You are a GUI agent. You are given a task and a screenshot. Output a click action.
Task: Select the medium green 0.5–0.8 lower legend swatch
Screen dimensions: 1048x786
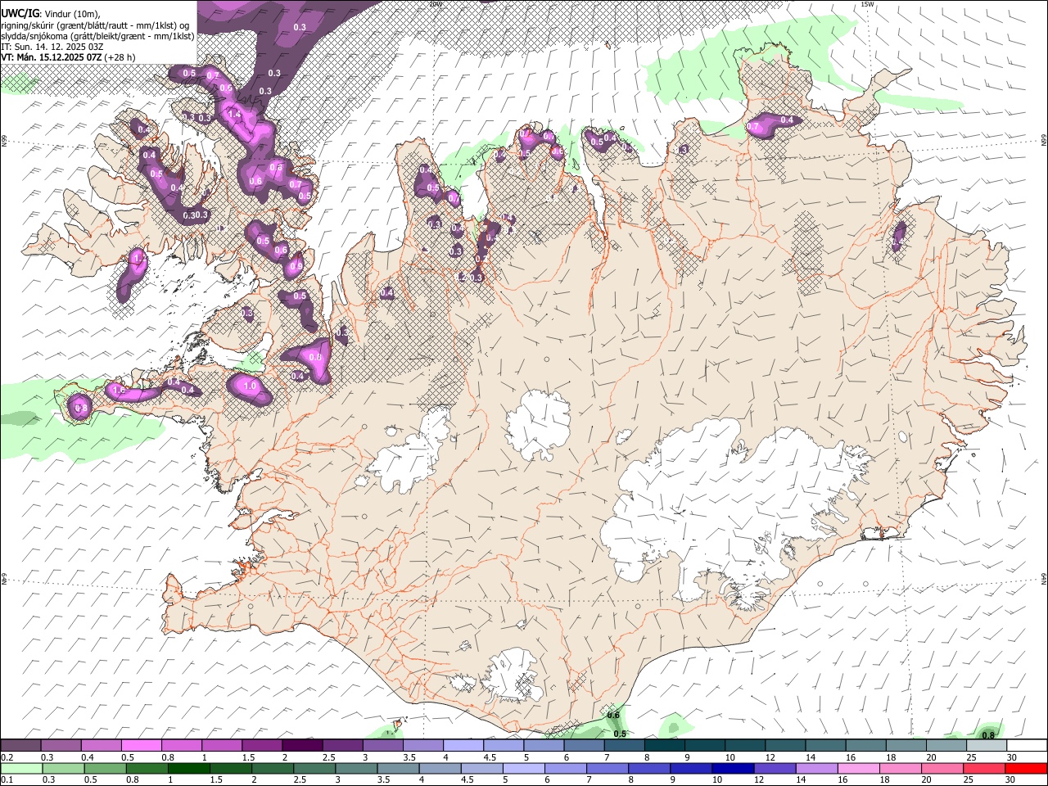point(105,768)
